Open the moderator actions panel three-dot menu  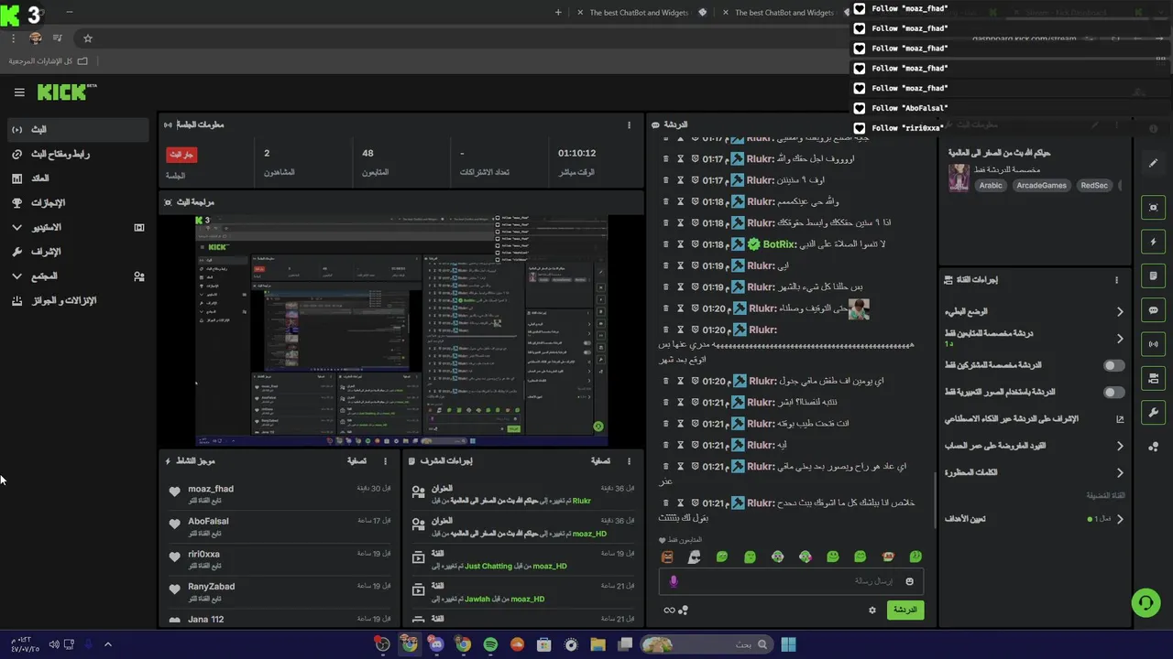[629, 461]
